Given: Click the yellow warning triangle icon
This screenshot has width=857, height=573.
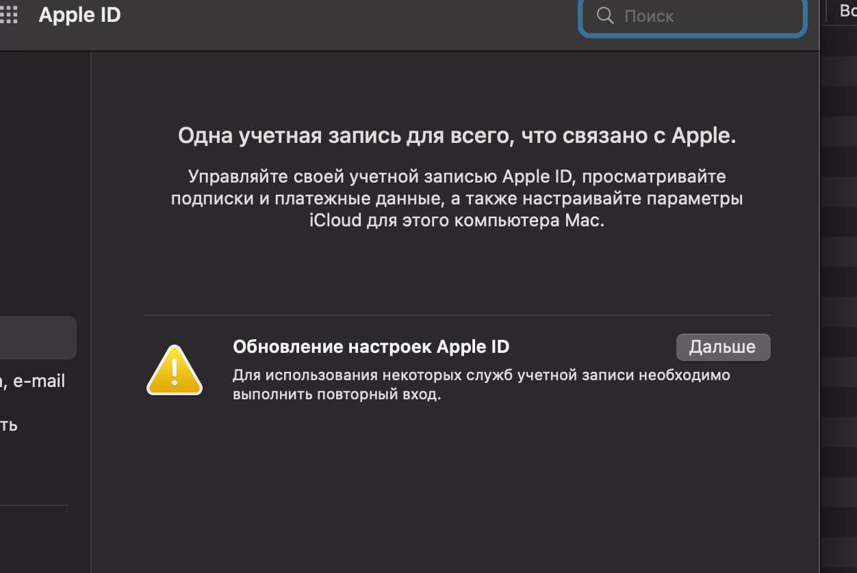Looking at the screenshot, I should point(175,370).
